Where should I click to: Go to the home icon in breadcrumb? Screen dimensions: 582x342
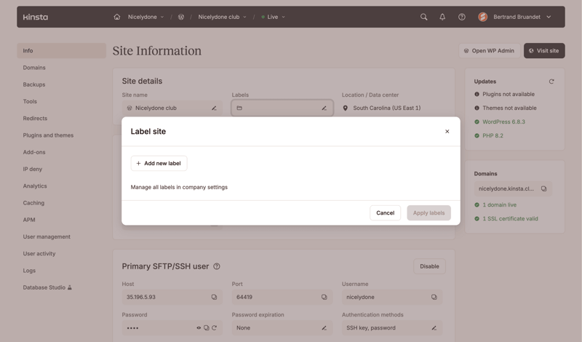(x=117, y=17)
